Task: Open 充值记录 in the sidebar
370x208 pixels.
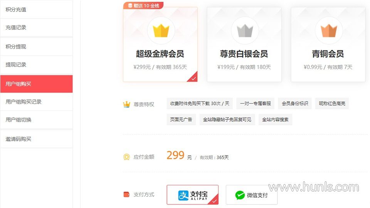Action: (x=36, y=27)
